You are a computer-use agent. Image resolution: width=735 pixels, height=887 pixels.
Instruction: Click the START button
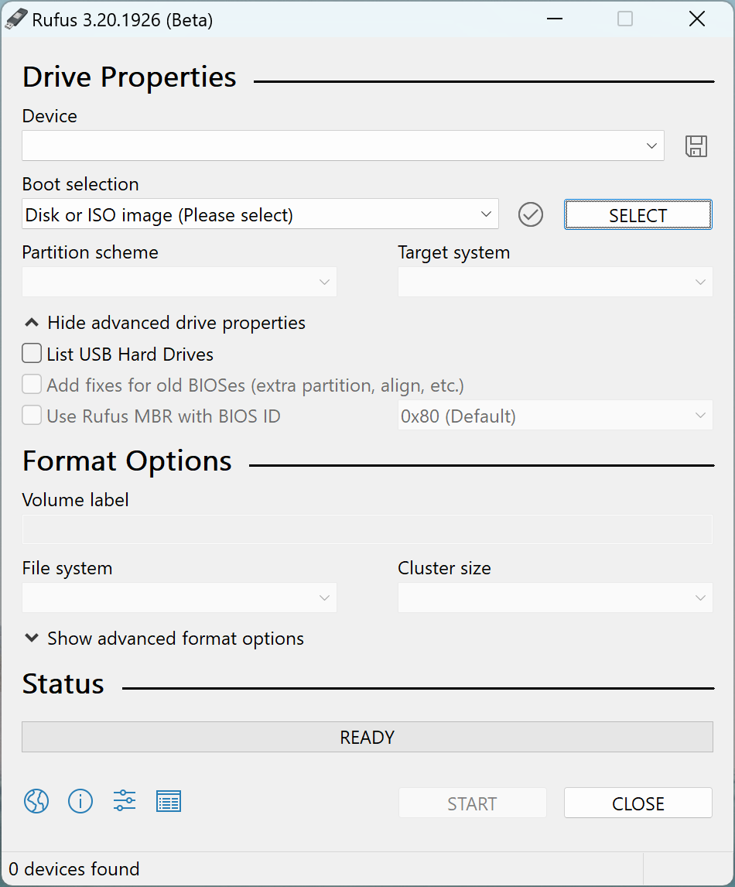click(x=472, y=803)
